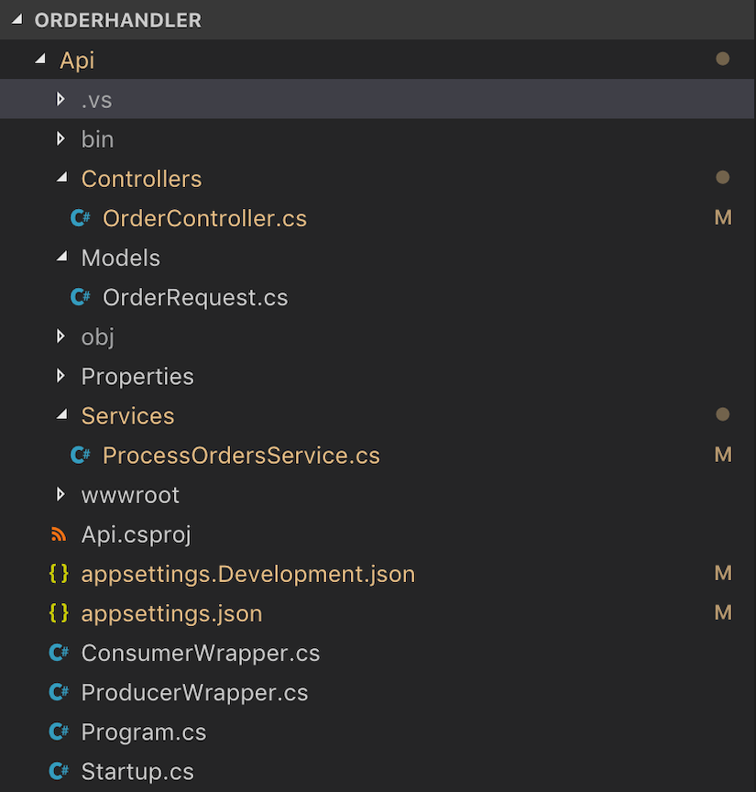Screen dimensions: 756x792
Task: Click the modified M badge on OrderController.cs
Action: (722, 218)
